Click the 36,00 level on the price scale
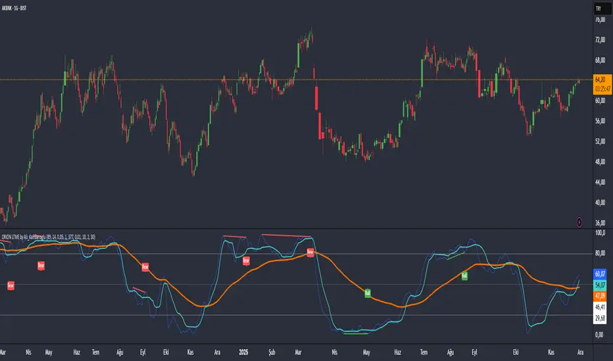The height and width of the screenshot is (361, 613). tap(599, 223)
